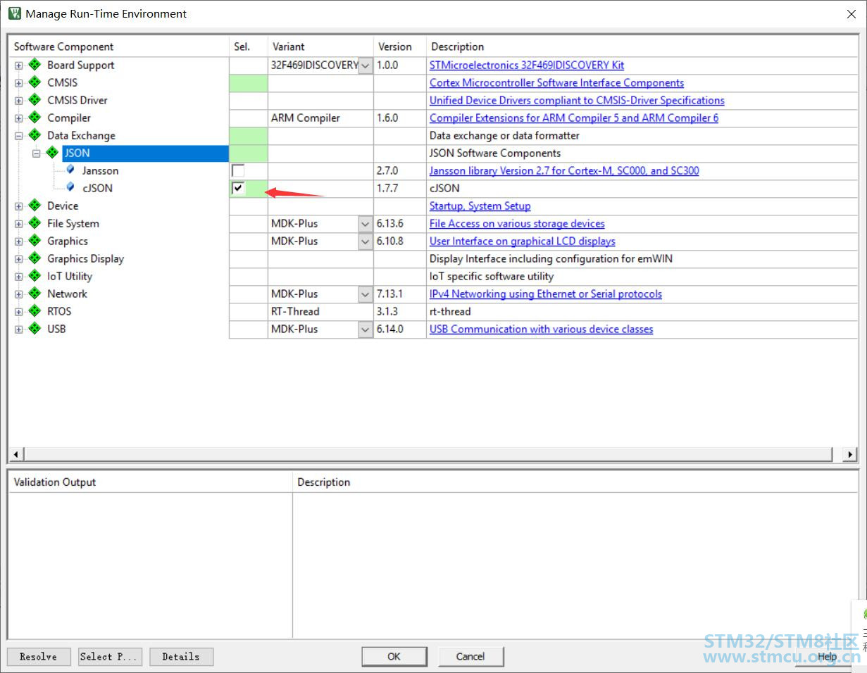This screenshot has width=867, height=673.
Task: Select the RT-Thread variant cell
Action: point(320,311)
